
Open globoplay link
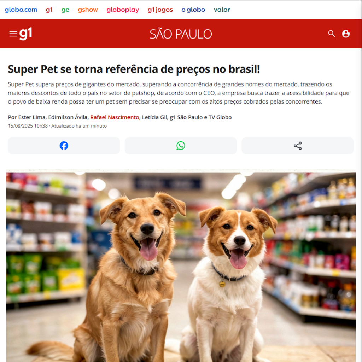tap(123, 10)
